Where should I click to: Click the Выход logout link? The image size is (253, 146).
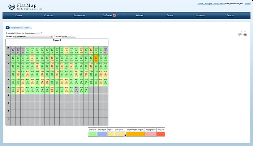pos(247,3)
